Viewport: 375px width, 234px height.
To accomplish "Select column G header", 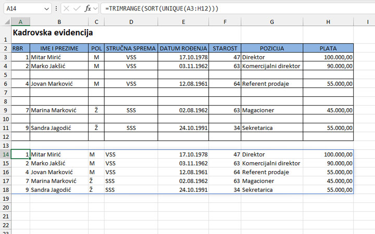I will pyautogui.click(x=272, y=21).
